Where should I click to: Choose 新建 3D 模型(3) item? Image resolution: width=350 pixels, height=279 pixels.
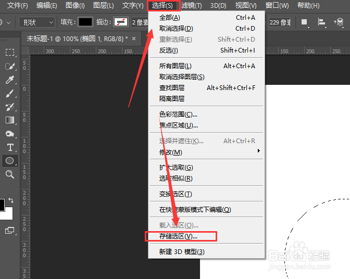click(x=207, y=252)
